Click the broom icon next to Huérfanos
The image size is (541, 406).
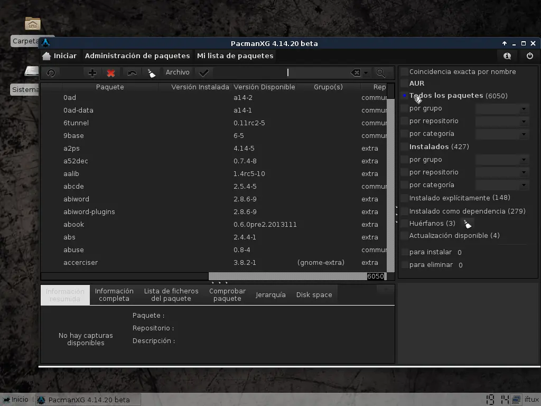coord(468,224)
